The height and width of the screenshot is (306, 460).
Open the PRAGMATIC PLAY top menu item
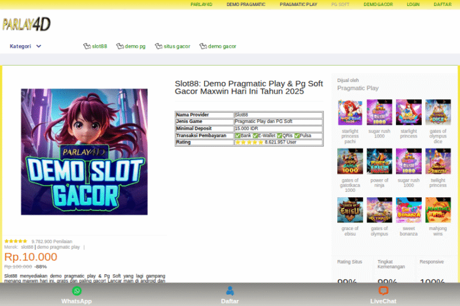point(298,4)
